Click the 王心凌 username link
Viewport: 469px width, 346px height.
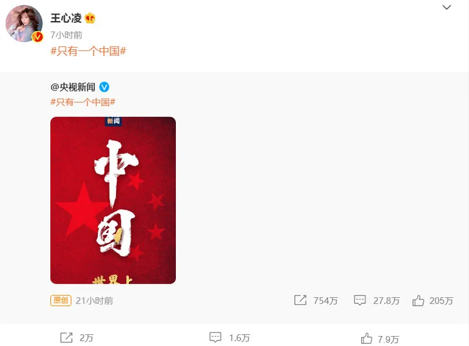[x=66, y=18]
